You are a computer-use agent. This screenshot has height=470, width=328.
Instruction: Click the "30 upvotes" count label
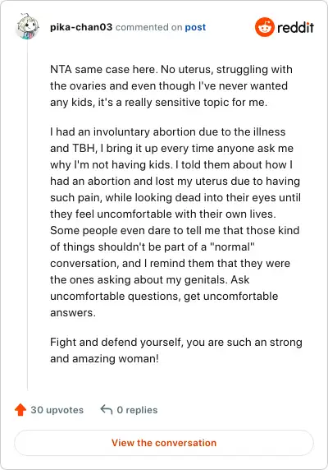57,410
